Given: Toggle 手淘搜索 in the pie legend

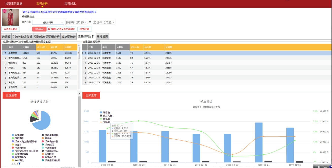Looking at the screenshot, I should tap(18, 135).
